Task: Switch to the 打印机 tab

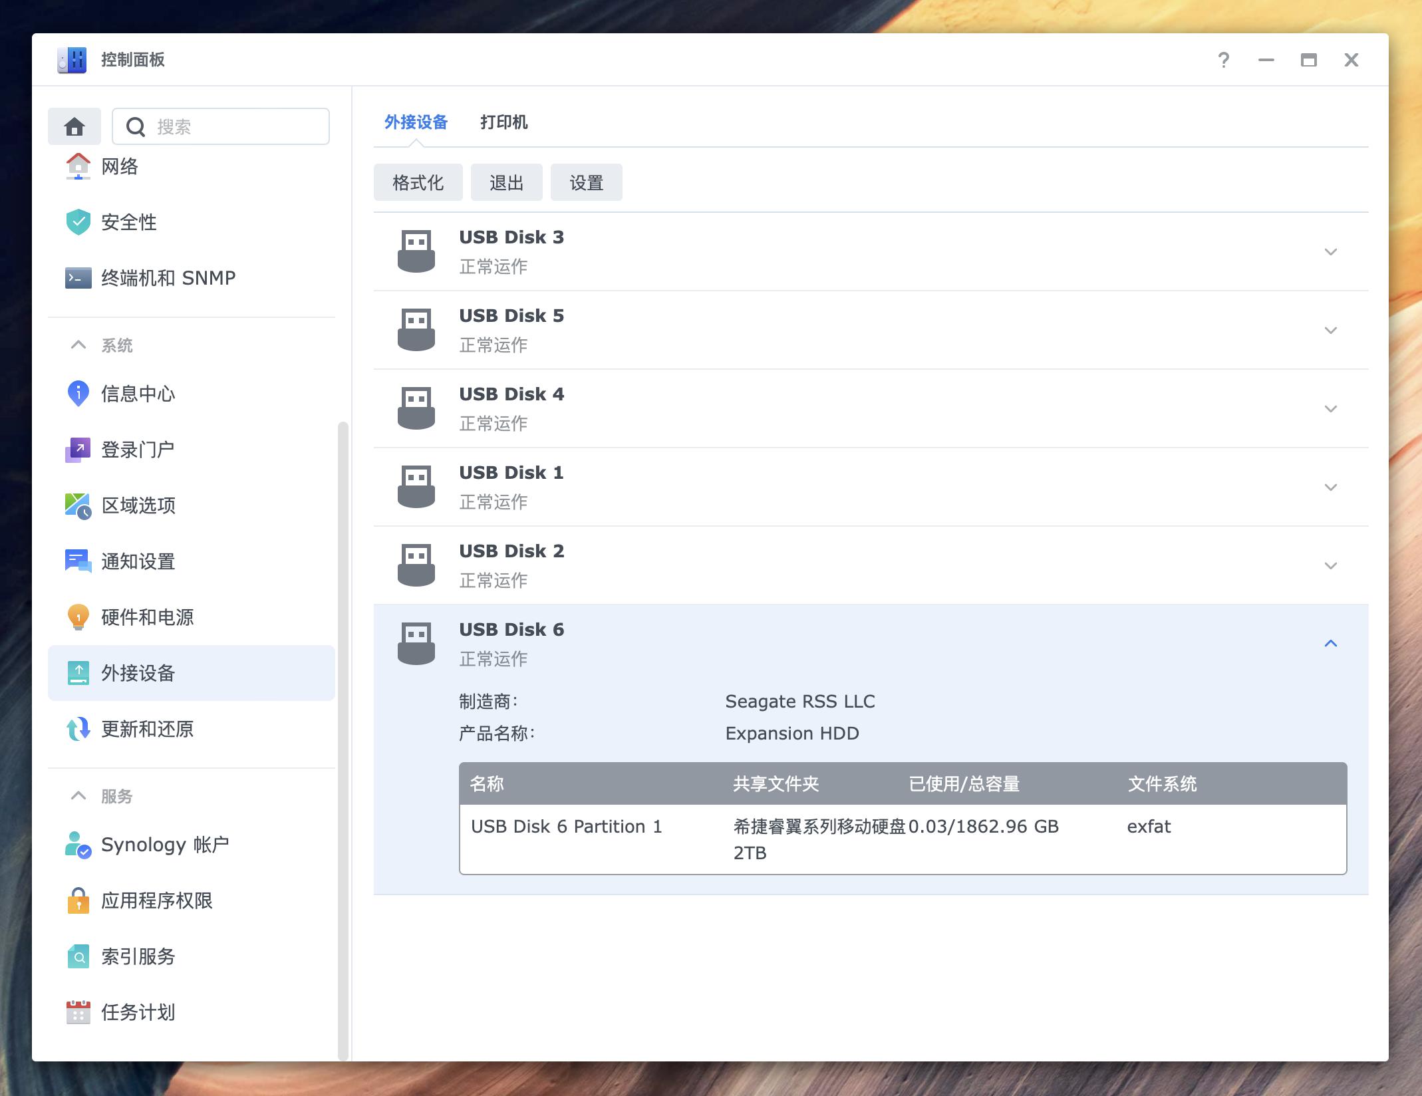Action: (x=503, y=123)
